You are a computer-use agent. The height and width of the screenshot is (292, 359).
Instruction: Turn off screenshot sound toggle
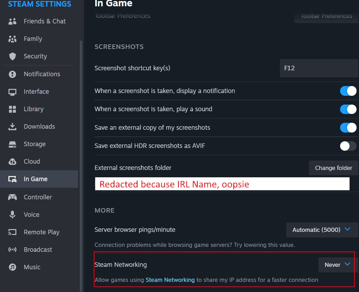pyautogui.click(x=348, y=109)
